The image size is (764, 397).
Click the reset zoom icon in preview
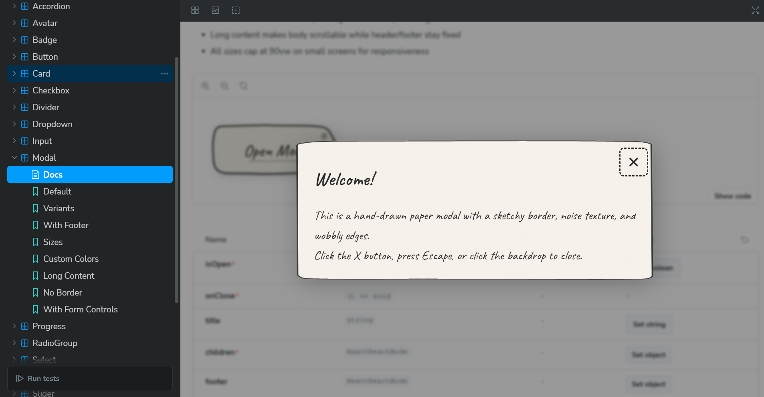[244, 86]
